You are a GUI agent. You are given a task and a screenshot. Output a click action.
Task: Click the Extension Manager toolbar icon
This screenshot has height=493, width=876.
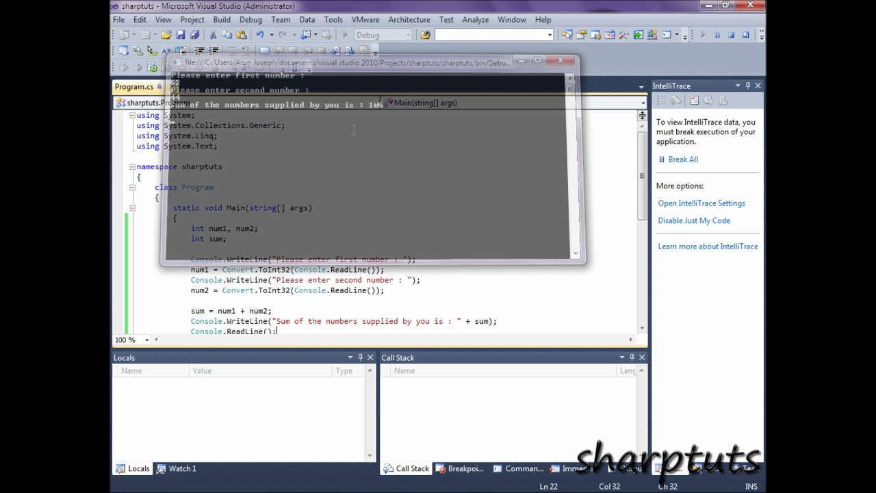(x=652, y=35)
